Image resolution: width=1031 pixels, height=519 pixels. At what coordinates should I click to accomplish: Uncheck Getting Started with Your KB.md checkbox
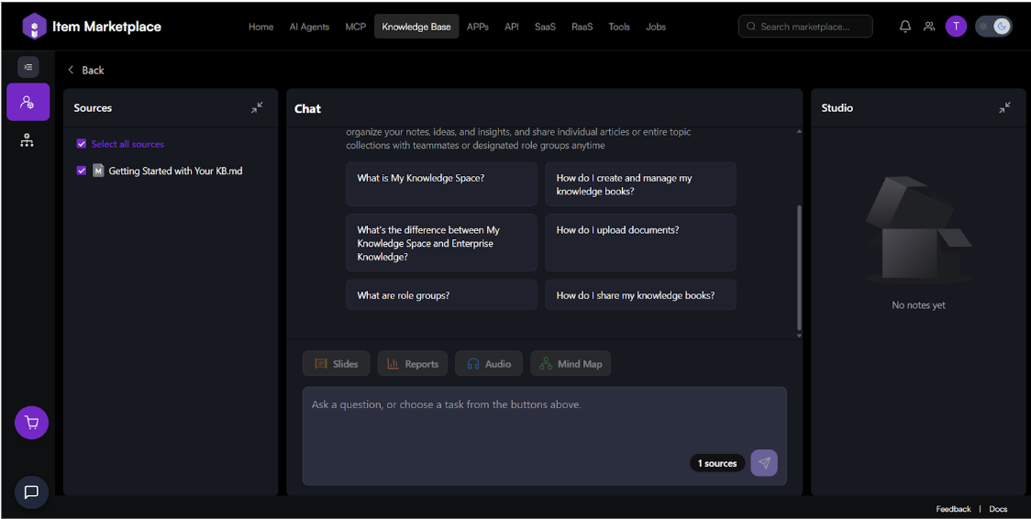tap(82, 171)
